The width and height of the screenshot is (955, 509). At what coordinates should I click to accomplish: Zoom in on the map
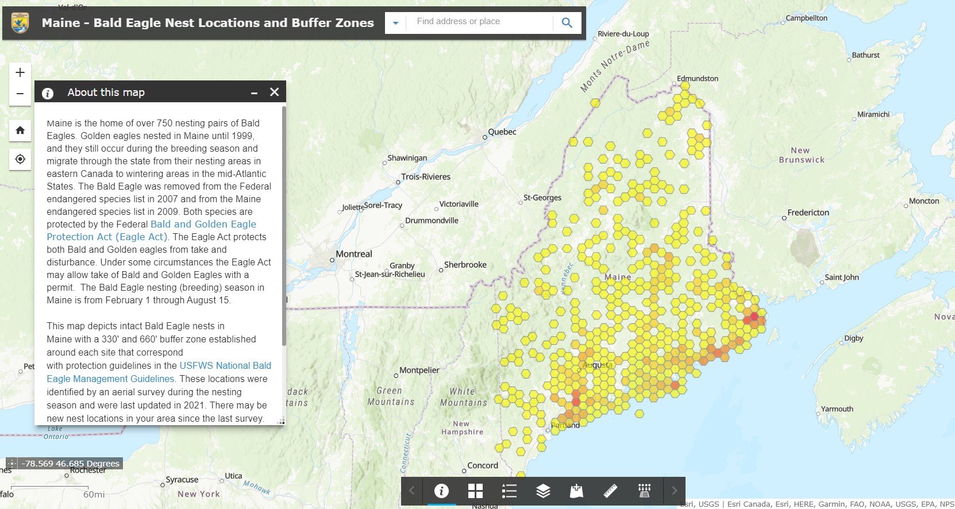[20, 72]
